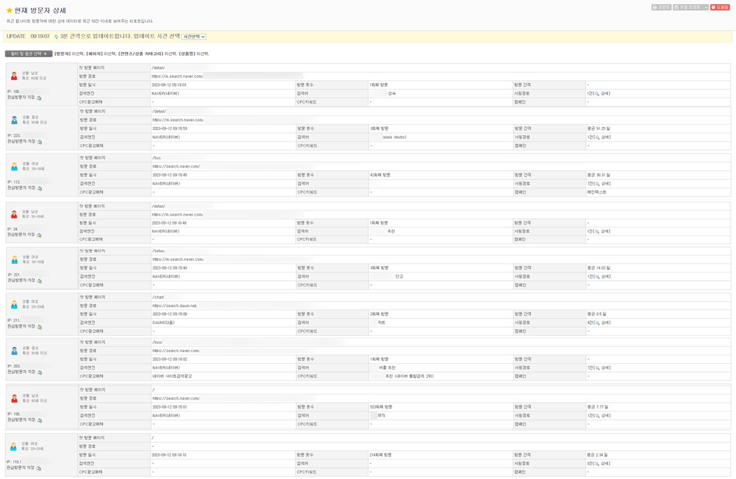Click the 평균 2.34 일 visit interval

coord(597,455)
